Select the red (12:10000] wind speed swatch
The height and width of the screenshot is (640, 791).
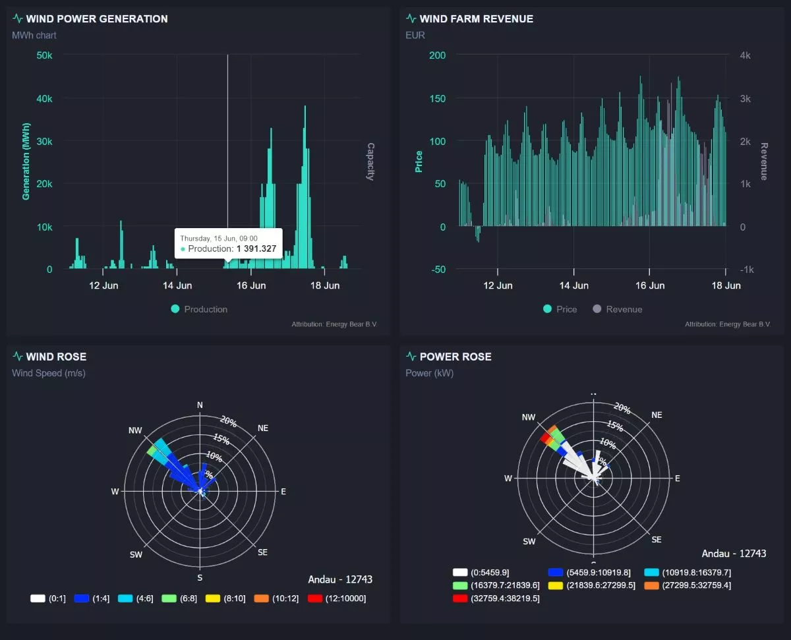314,598
